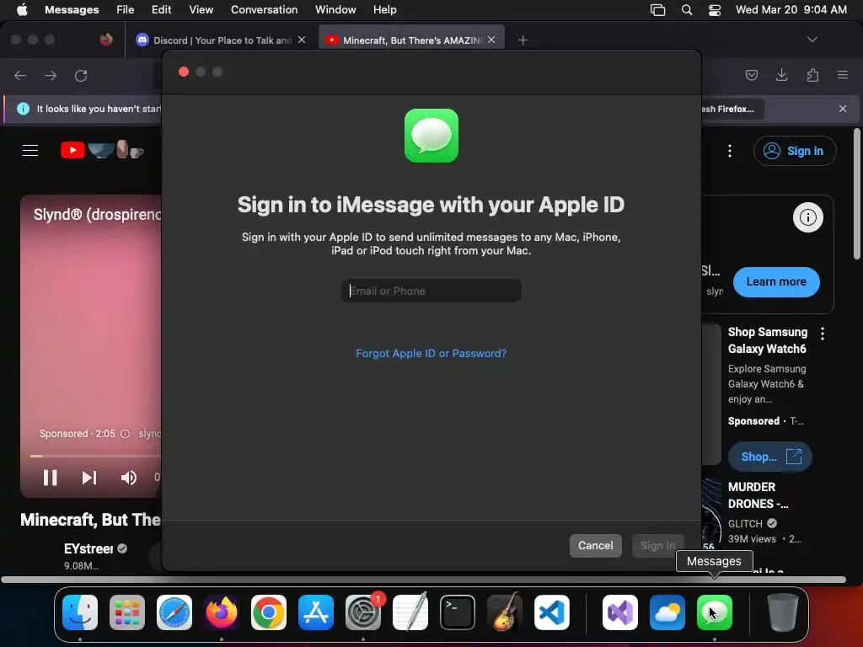This screenshot has width=863, height=647.
Task: Click Learn more on the ad
Action: (x=776, y=281)
